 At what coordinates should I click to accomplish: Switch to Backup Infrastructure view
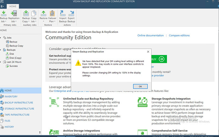pos(19,103)
